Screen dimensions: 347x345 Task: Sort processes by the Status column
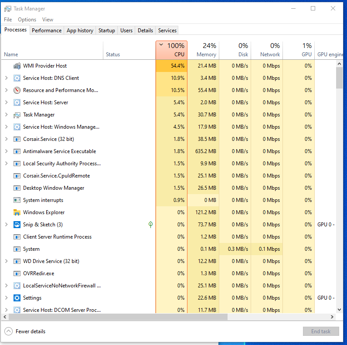pyautogui.click(x=129, y=50)
